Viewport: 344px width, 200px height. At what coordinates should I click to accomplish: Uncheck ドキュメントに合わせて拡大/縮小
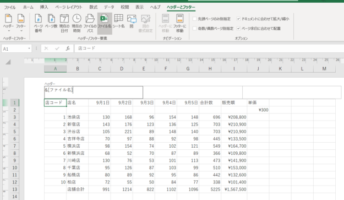click(x=238, y=19)
